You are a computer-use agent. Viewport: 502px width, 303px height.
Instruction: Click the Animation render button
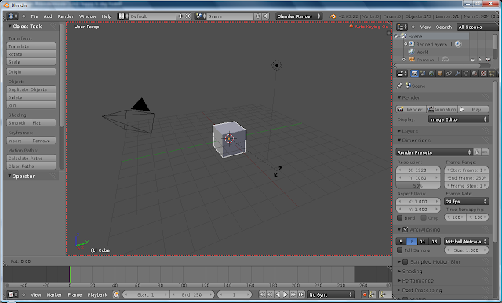coord(442,109)
